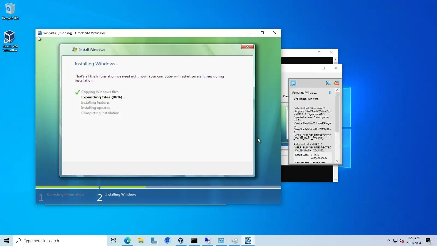Open the clock and calendar flyout
This screenshot has width=437, height=246.
click(x=414, y=241)
